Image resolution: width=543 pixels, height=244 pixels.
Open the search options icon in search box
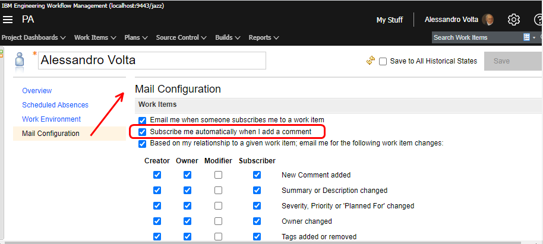coord(528,37)
